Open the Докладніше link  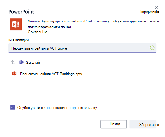tap(37, 32)
